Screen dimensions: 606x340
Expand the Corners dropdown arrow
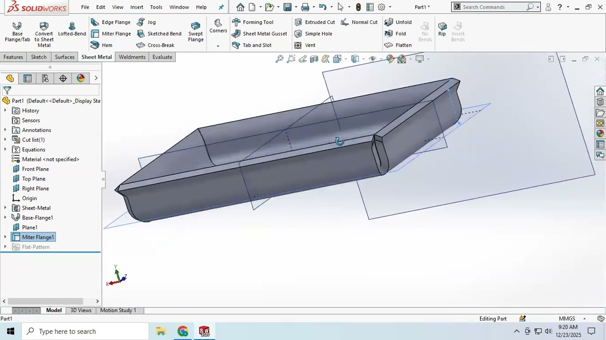[x=218, y=46]
